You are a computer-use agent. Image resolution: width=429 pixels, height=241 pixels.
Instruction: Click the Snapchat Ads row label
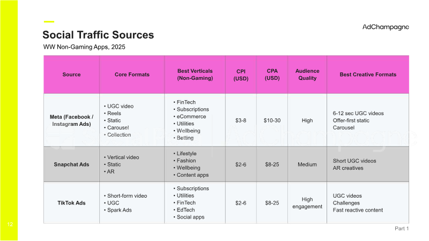coord(71,164)
